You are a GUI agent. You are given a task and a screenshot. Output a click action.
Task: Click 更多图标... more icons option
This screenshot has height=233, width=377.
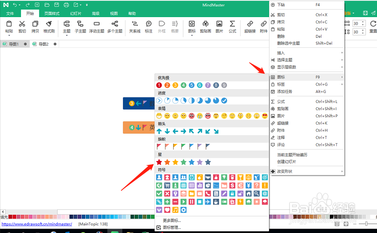172,220
